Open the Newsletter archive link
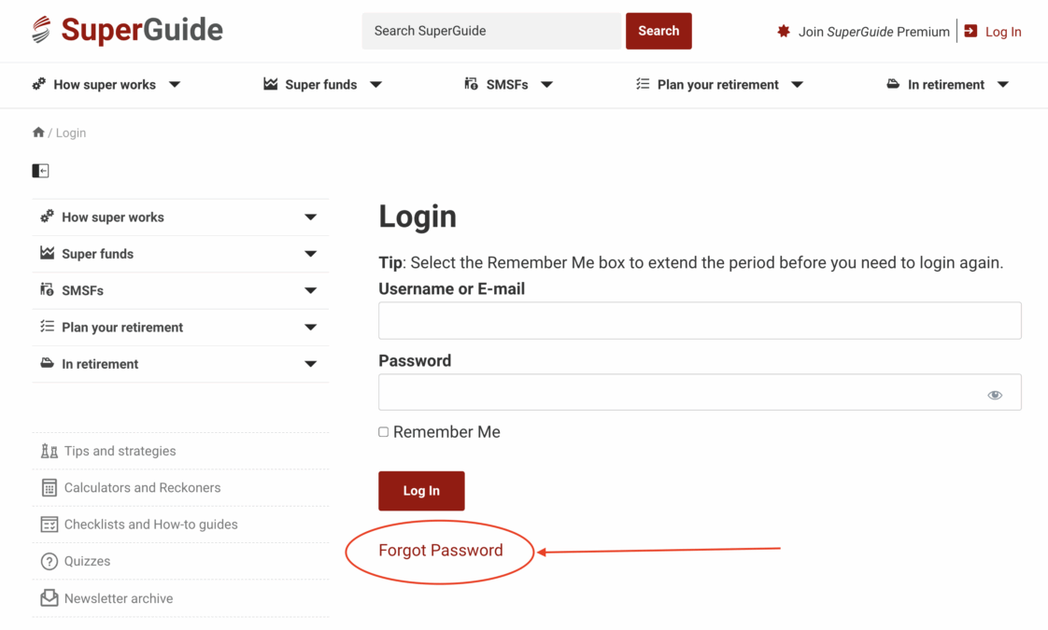This screenshot has height=630, width=1048. pos(119,598)
